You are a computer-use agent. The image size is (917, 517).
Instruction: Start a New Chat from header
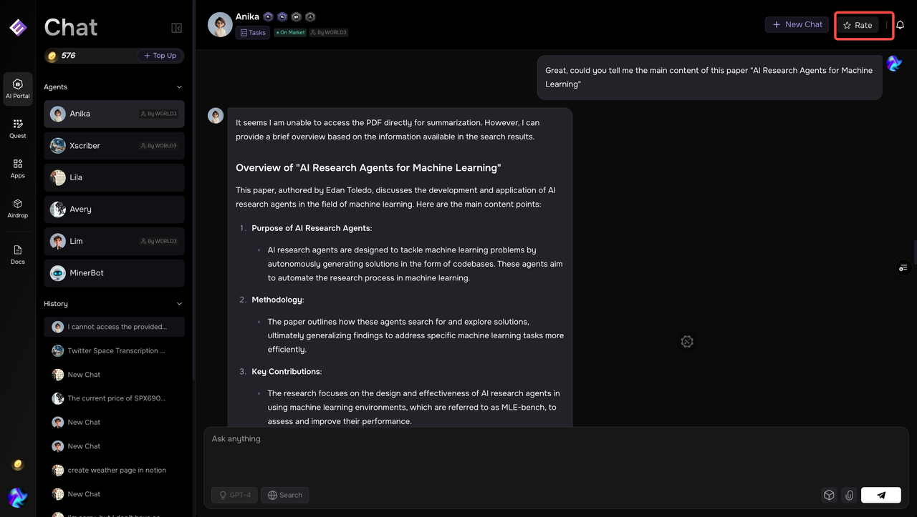coord(797,25)
